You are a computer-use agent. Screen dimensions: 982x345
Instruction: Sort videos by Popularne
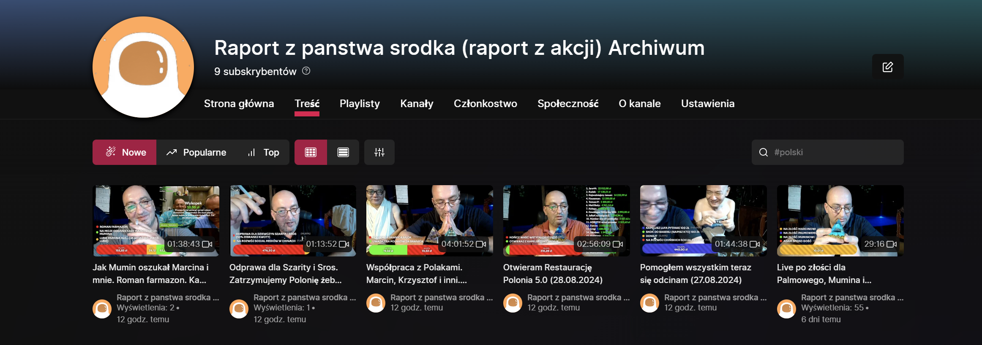pyautogui.click(x=196, y=152)
